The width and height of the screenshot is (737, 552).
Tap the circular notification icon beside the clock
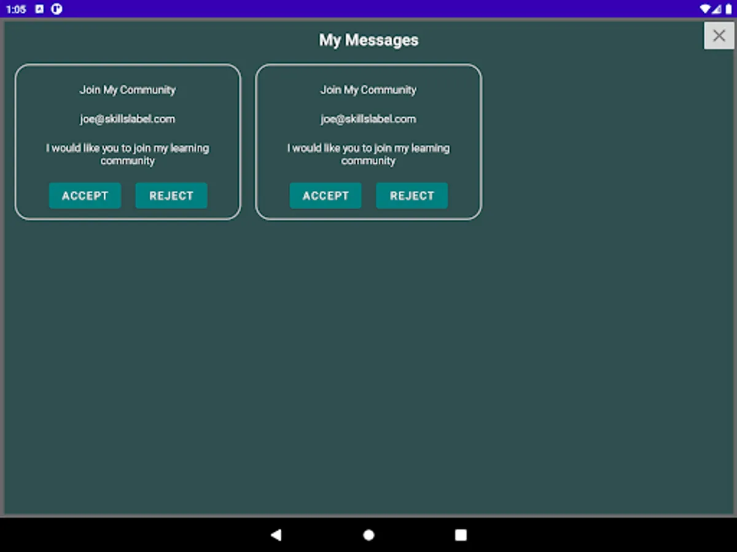57,9
